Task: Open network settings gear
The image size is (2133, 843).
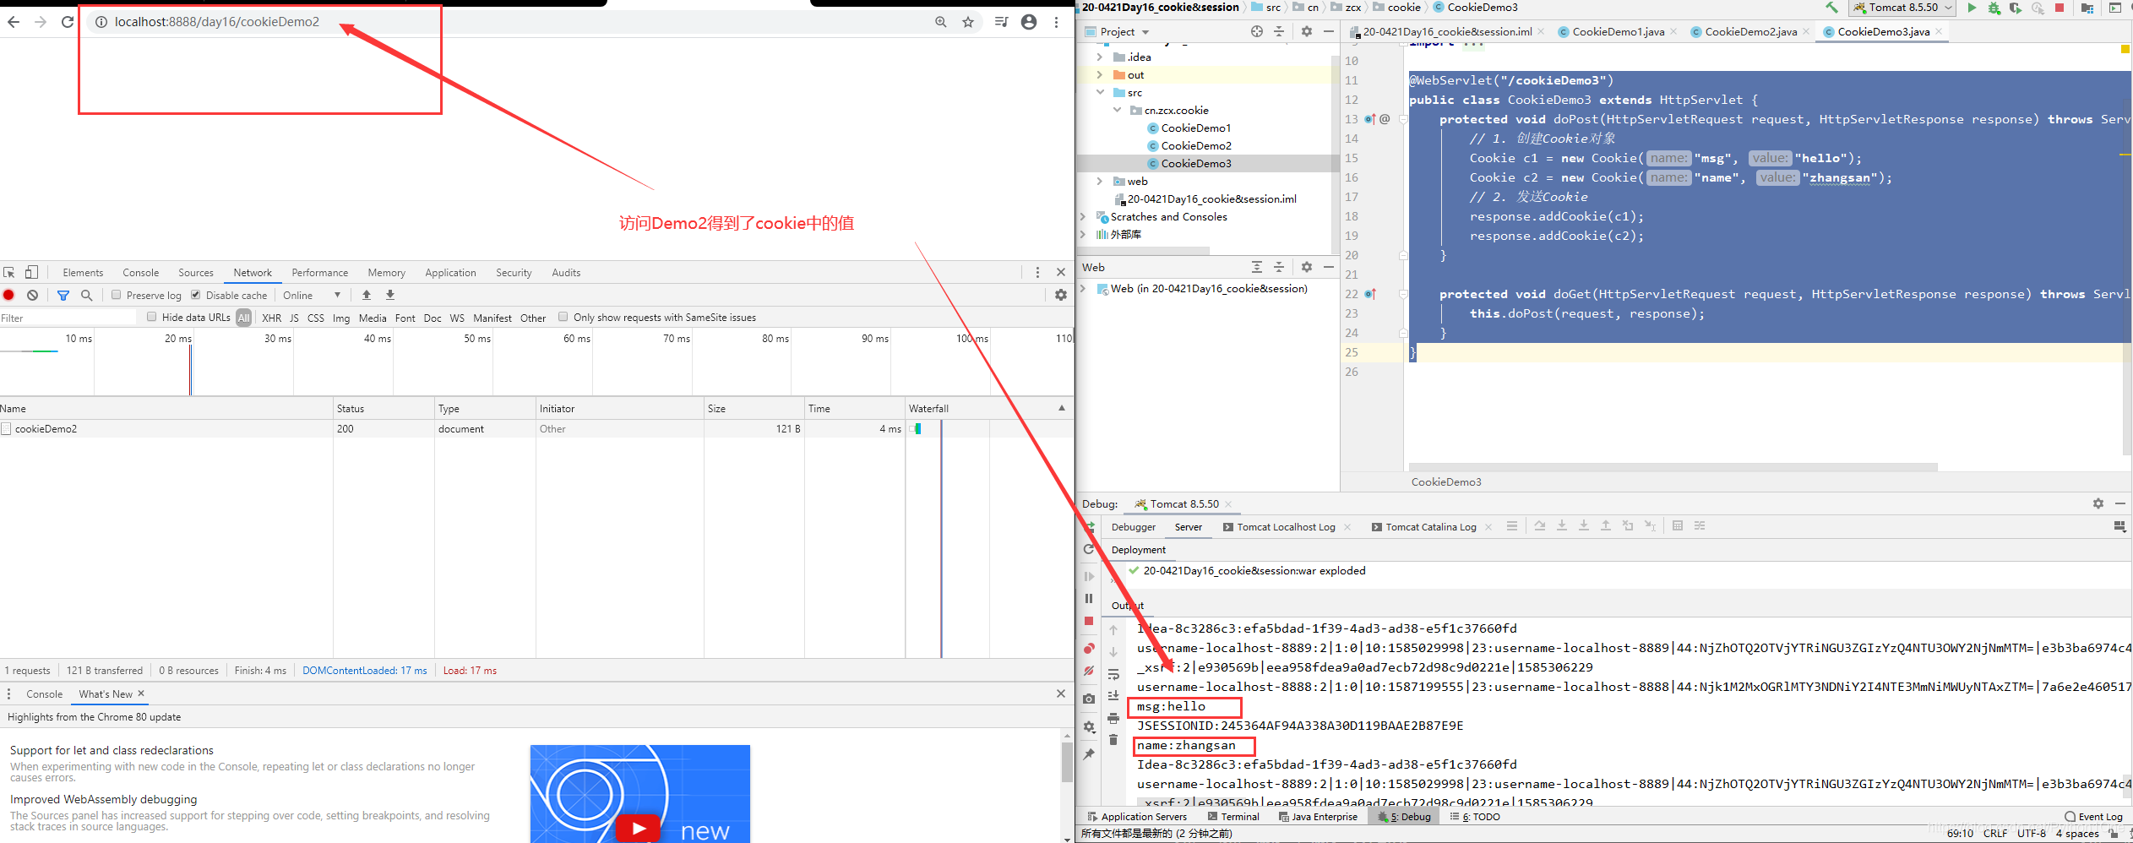Action: (1061, 295)
